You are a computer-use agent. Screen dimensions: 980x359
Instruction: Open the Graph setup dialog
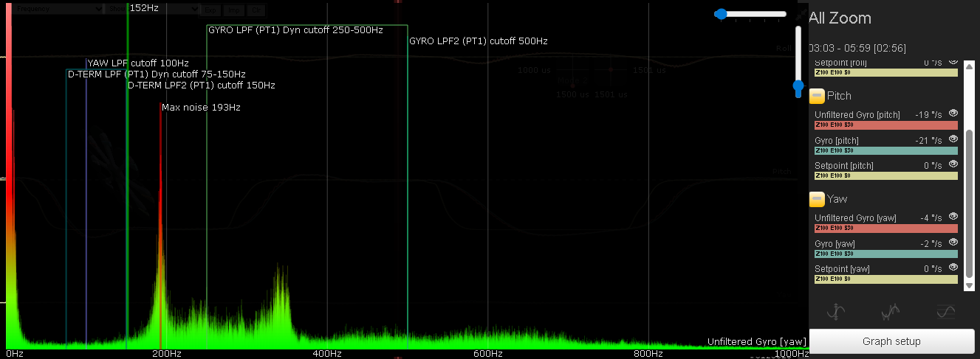point(891,341)
